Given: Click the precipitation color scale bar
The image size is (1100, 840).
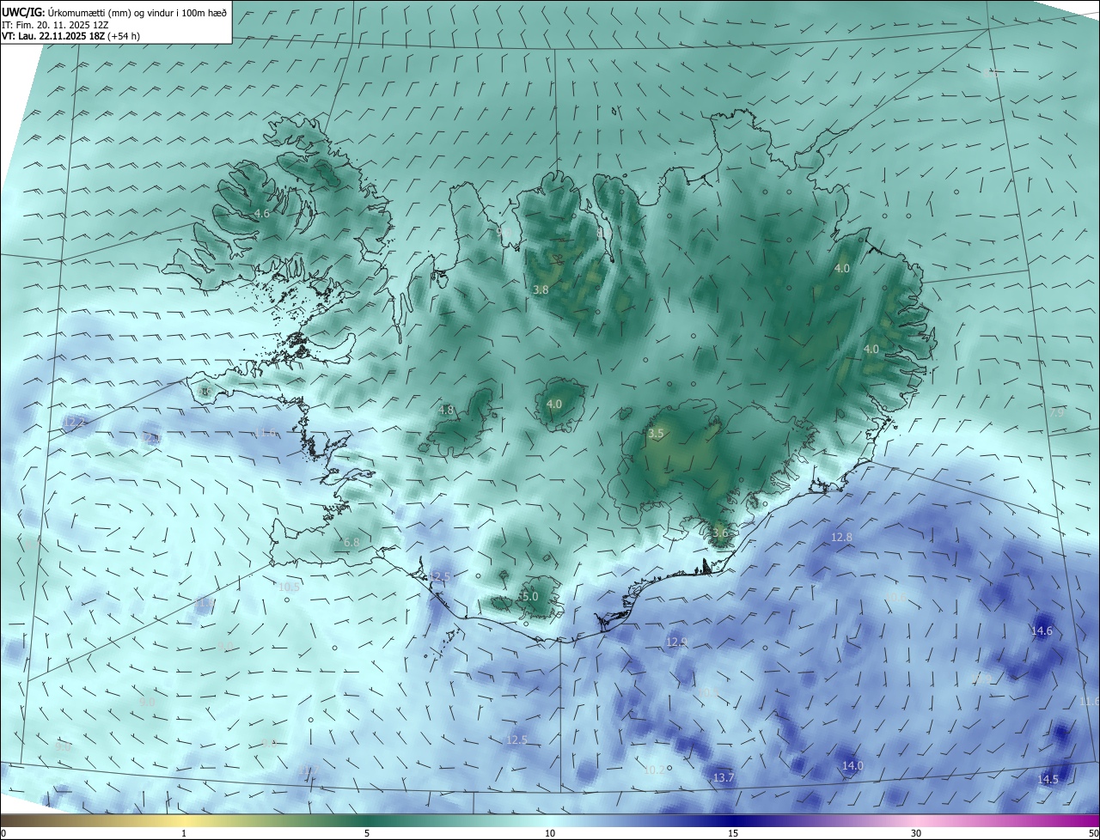Looking at the screenshot, I should pos(550,819).
